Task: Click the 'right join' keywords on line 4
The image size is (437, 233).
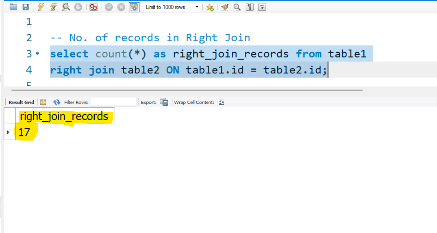Action: click(x=82, y=70)
